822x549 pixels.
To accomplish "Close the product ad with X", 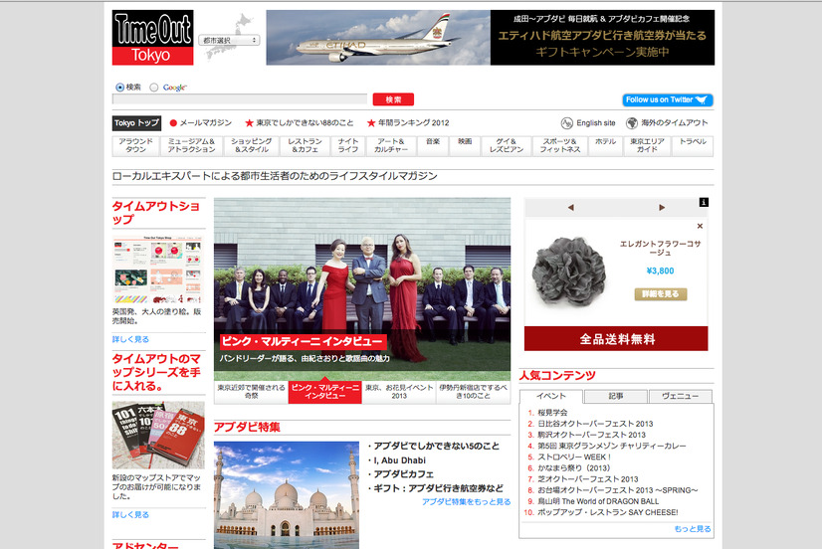I will (x=700, y=227).
